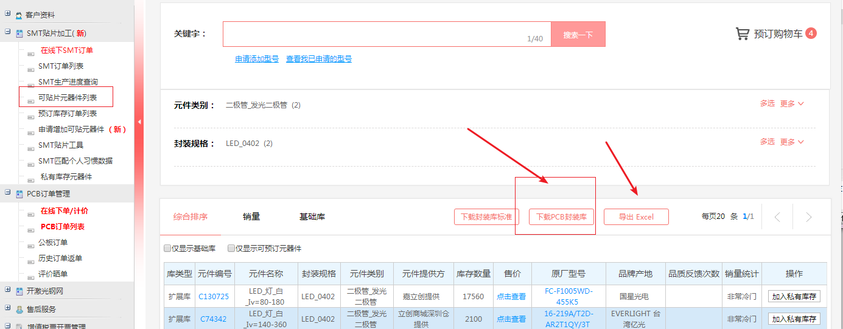Click into the 关键字 search input field

coord(374,34)
